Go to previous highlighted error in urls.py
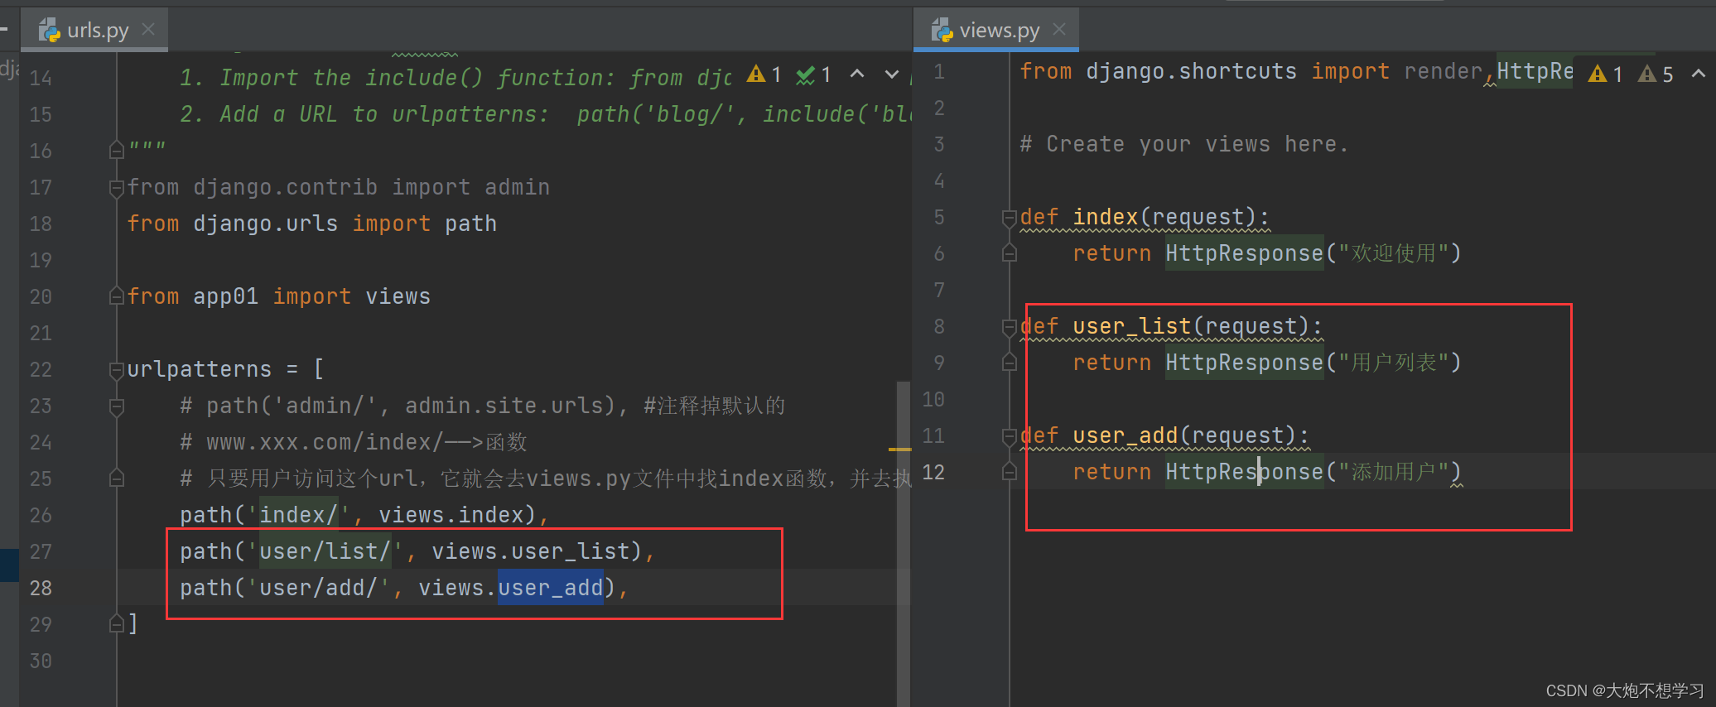Viewport: 1716px width, 707px height. pyautogui.click(x=857, y=75)
